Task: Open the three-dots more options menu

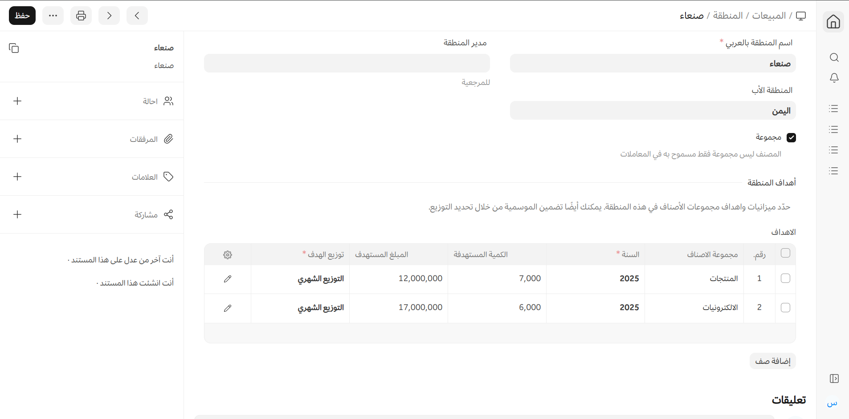Action: [x=53, y=16]
